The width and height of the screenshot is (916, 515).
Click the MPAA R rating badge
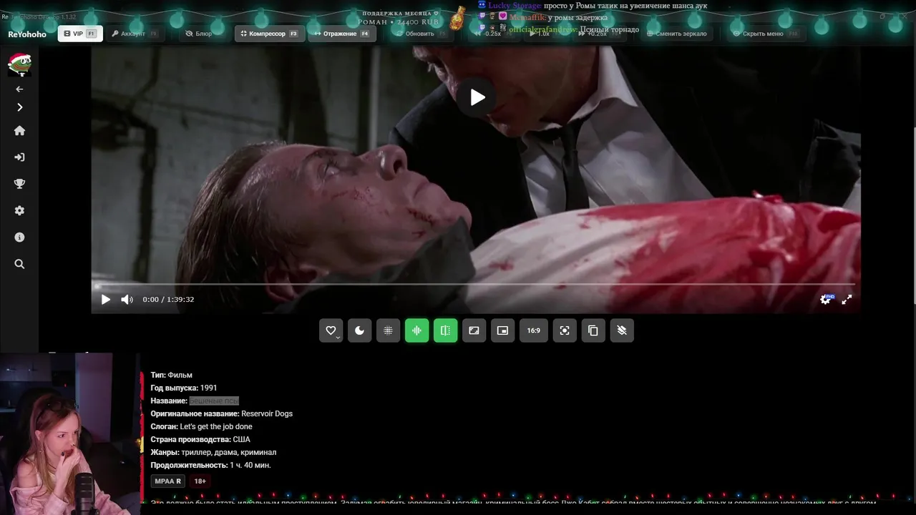click(168, 481)
